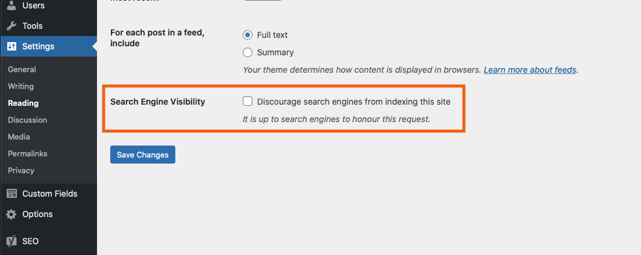Open Discussion settings in sidebar

click(27, 120)
